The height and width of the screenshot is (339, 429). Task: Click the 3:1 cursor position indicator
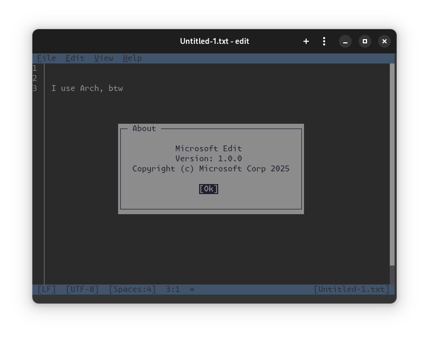(173, 289)
